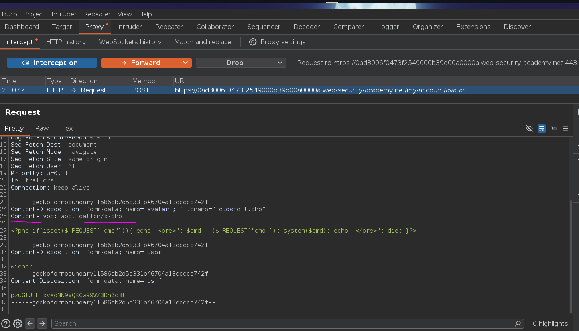The height and width of the screenshot is (331, 579).
Task: Click the 0 highlights label
Action: point(550,323)
